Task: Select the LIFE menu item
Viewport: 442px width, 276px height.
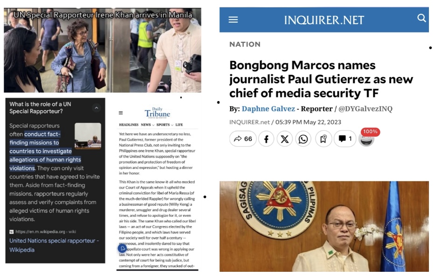Action: 179,125
